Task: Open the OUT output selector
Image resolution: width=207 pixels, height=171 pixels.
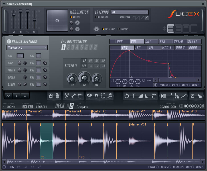Action: pyautogui.click(x=20, y=56)
